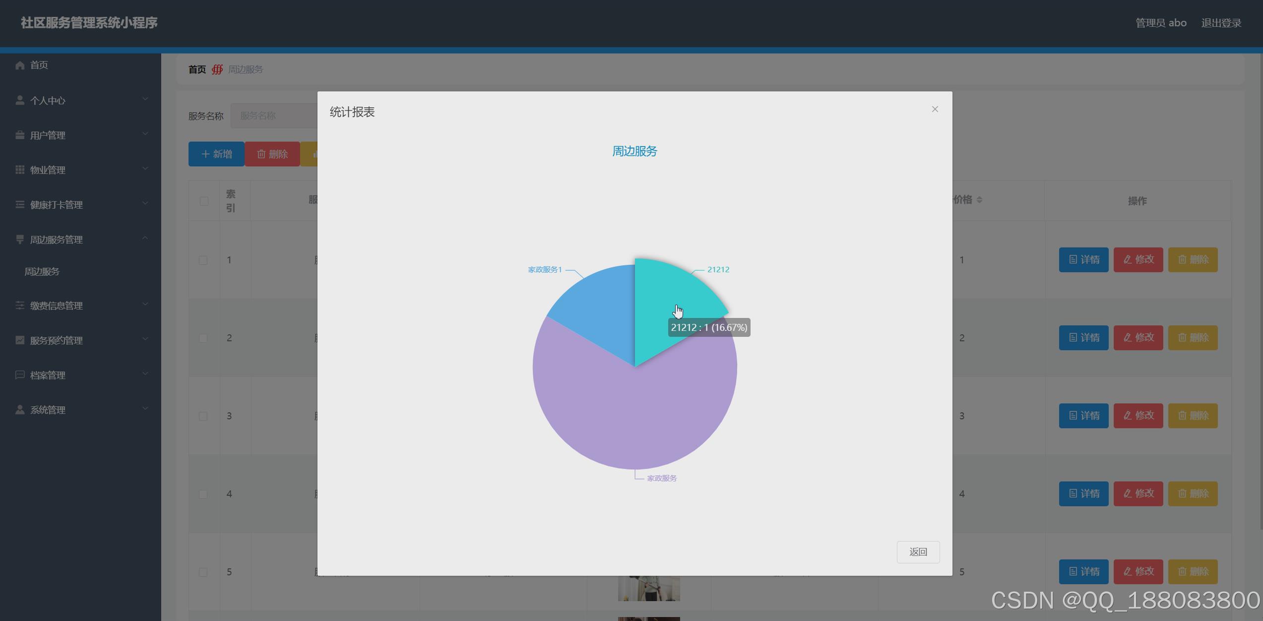Click the briefcase icon for 用户管理
This screenshot has width=1263, height=621.
[x=20, y=135]
